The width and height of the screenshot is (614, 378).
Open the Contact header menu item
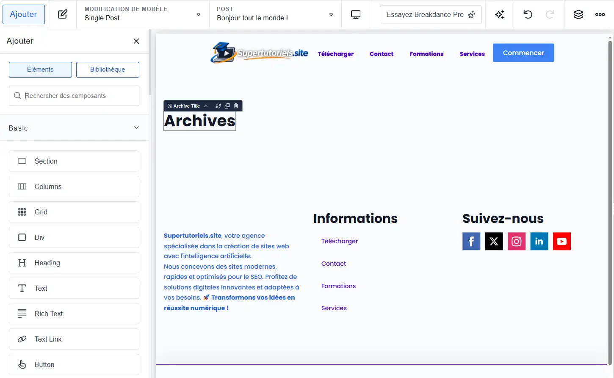coord(382,54)
